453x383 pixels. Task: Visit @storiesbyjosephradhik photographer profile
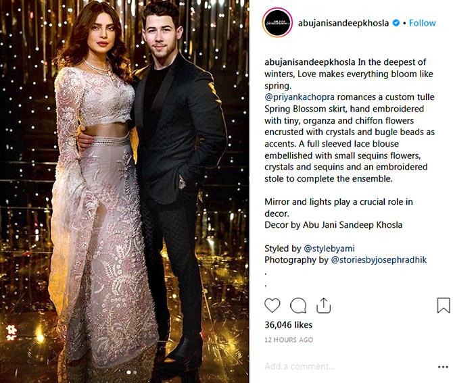pyautogui.click(x=379, y=260)
